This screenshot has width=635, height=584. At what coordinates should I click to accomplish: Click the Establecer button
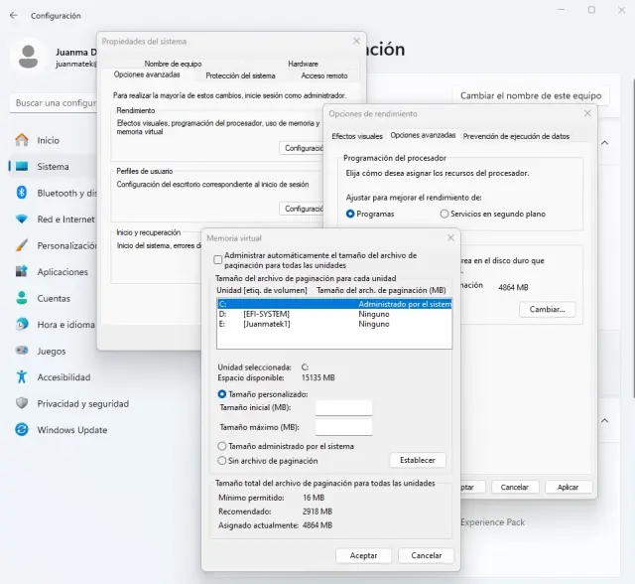click(x=418, y=461)
